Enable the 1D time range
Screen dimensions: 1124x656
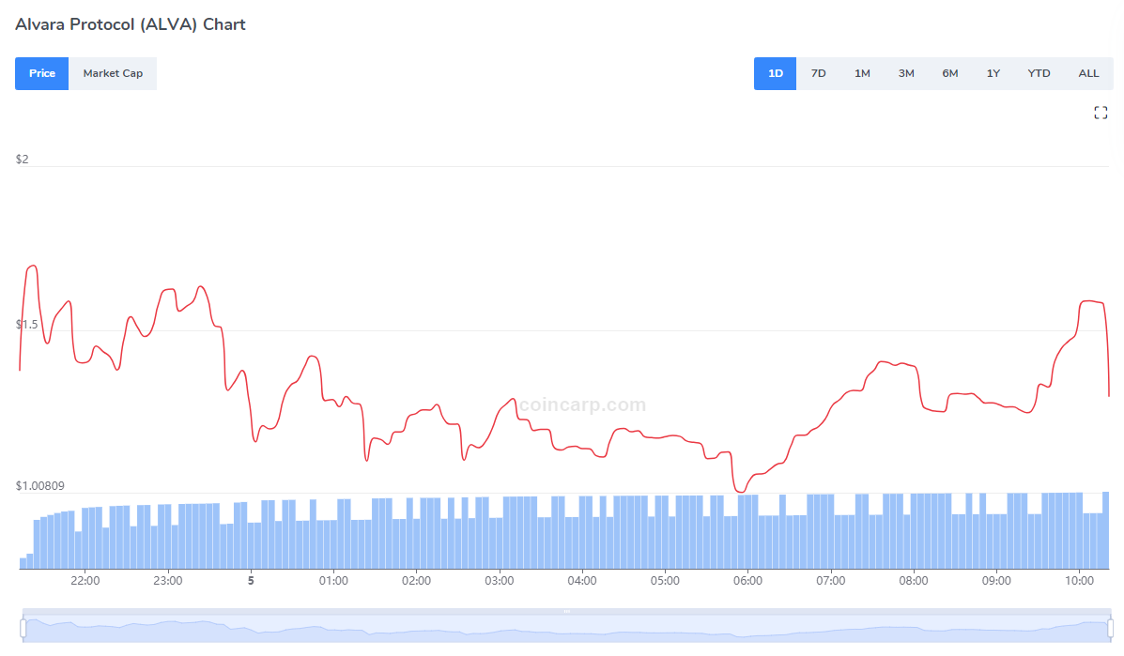[775, 72]
